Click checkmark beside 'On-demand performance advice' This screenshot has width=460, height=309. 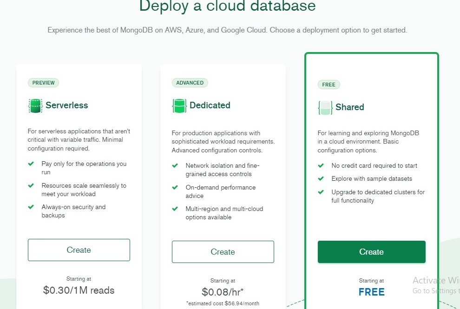[175, 187]
